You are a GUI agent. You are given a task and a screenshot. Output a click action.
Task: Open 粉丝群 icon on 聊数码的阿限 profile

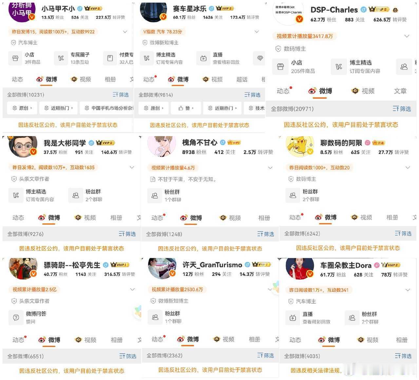293,195
